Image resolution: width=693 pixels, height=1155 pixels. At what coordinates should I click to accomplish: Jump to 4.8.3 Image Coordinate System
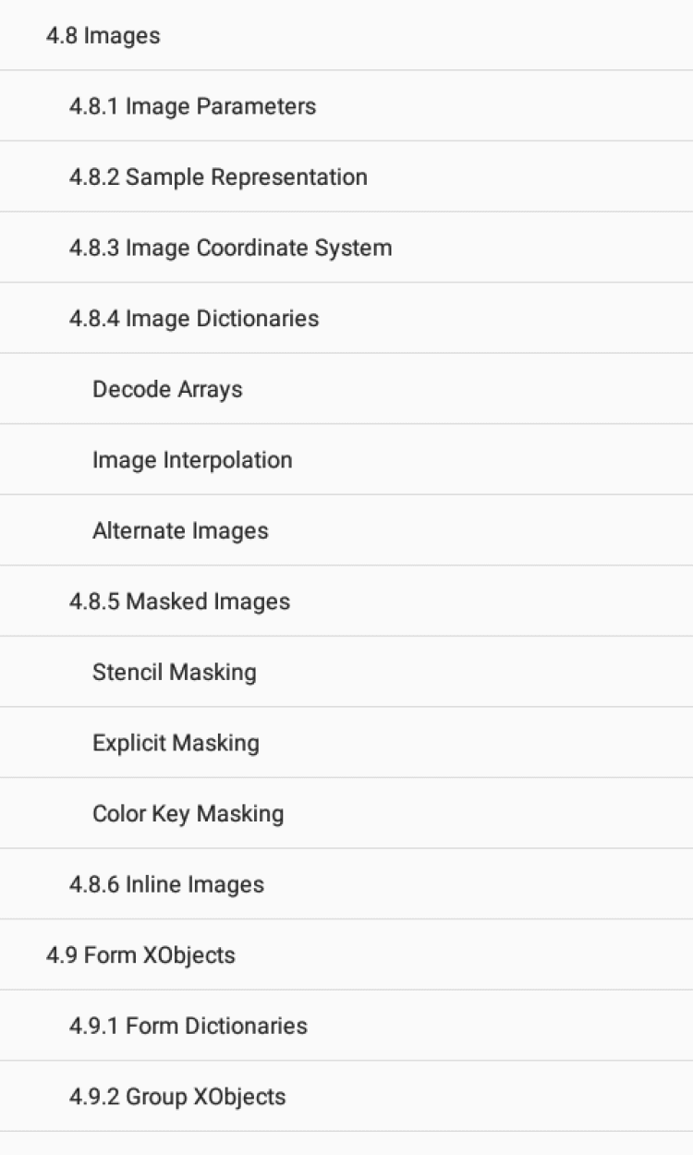tap(230, 248)
